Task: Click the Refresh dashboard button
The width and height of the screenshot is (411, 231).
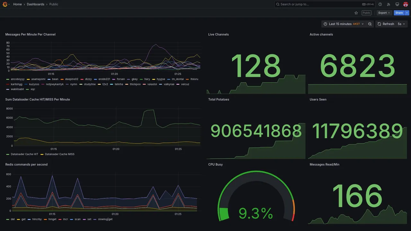Action: [386, 24]
